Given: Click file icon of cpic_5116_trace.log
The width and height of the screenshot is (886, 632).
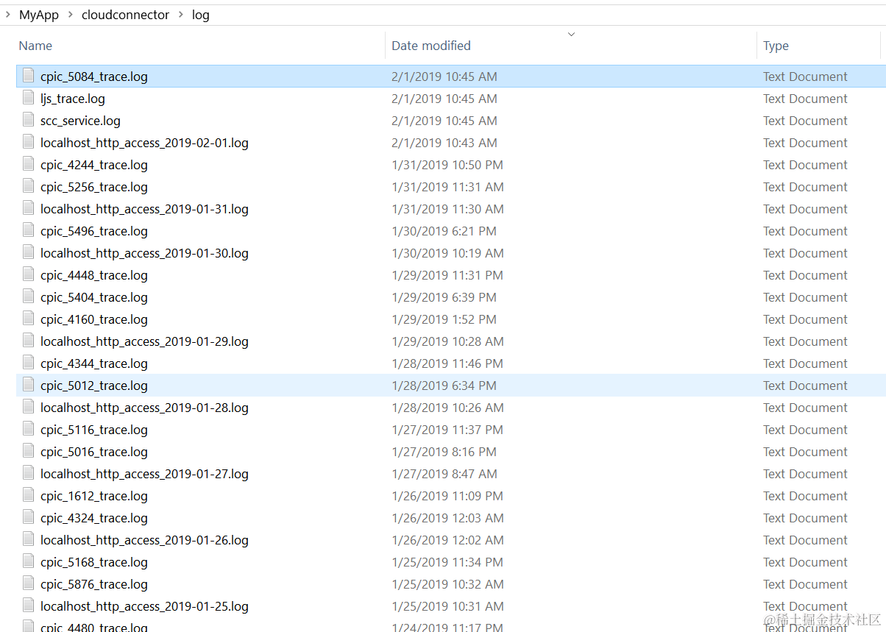Looking at the screenshot, I should click(x=29, y=429).
